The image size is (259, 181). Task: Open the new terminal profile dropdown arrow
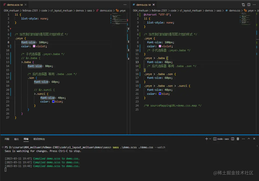click(x=210, y=139)
